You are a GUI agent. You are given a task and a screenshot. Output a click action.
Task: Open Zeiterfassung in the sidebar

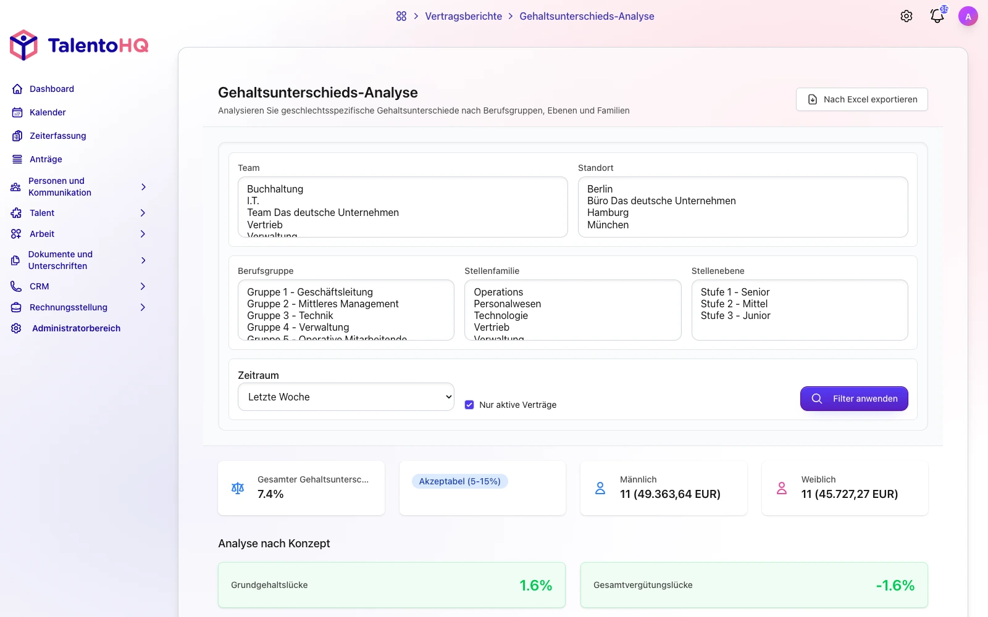point(58,136)
